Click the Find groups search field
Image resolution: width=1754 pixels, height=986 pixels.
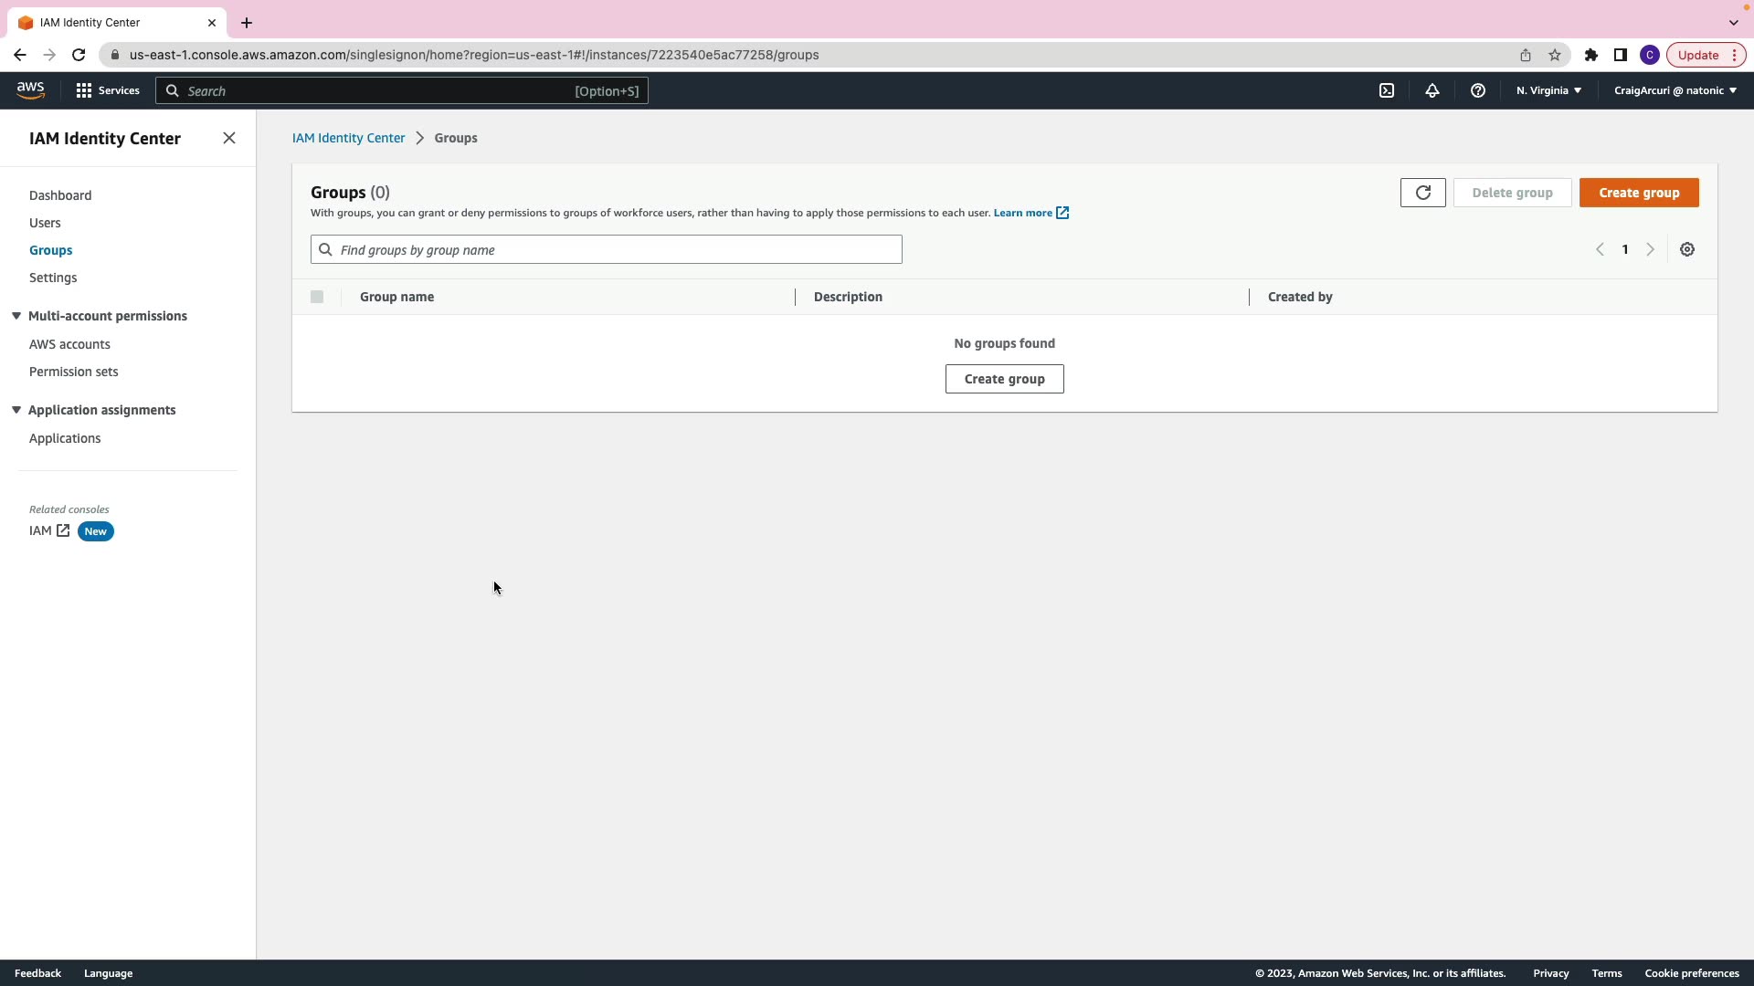[606, 249]
